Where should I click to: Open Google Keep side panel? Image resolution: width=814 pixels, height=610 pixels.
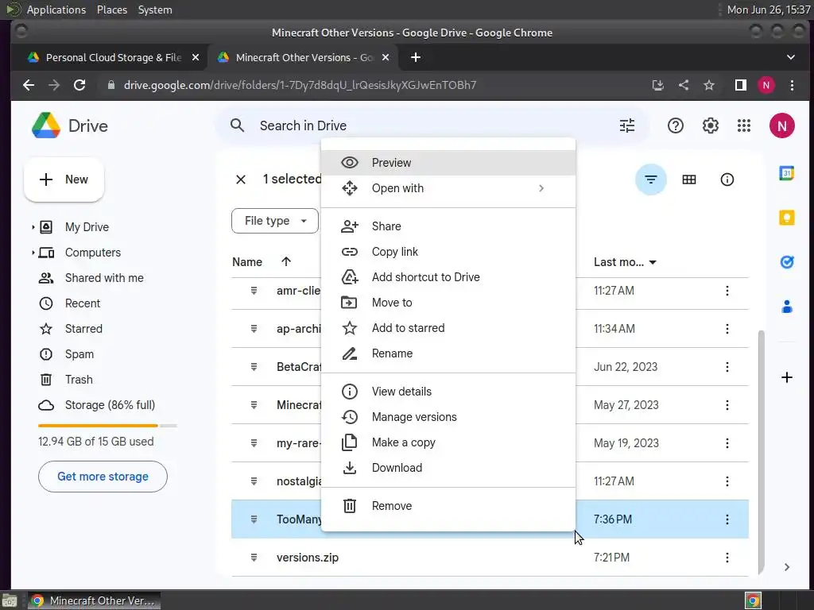point(786,218)
